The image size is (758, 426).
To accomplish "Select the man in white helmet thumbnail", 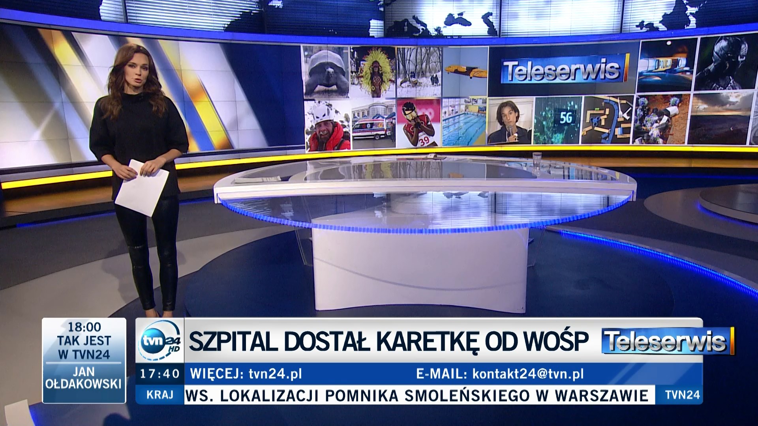I will coord(328,126).
